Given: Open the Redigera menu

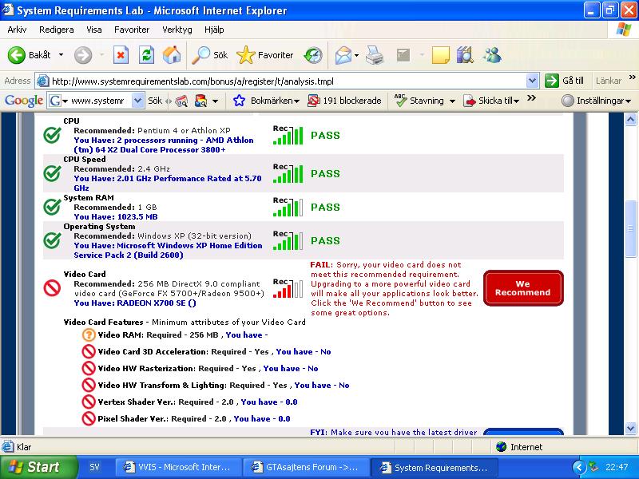Looking at the screenshot, I should [x=56, y=30].
